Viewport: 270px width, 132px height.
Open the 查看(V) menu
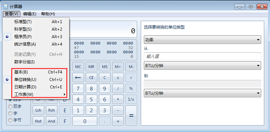click(12, 14)
